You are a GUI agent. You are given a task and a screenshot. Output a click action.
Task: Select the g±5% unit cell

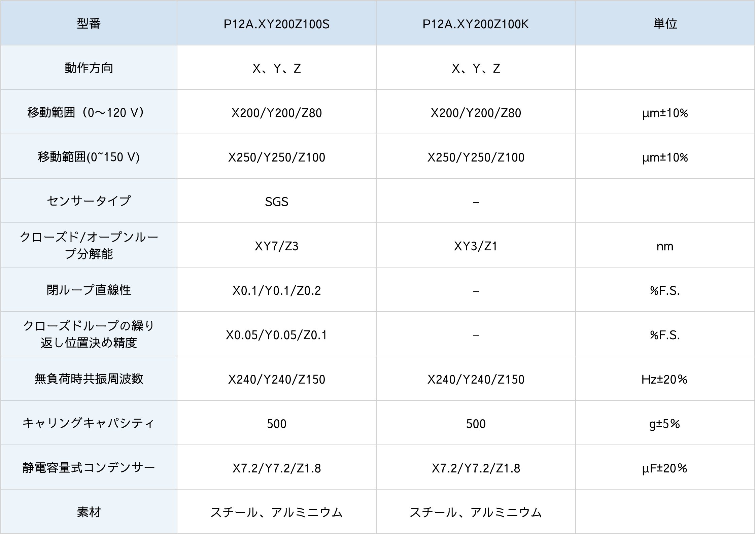point(665,424)
